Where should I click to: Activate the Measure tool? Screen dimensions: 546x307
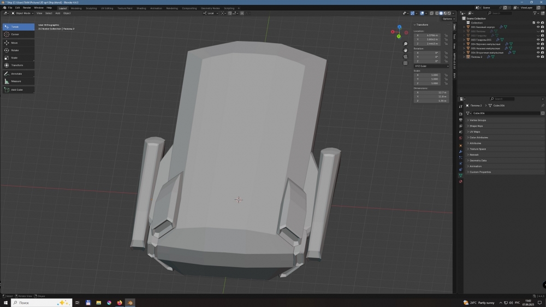(x=16, y=81)
